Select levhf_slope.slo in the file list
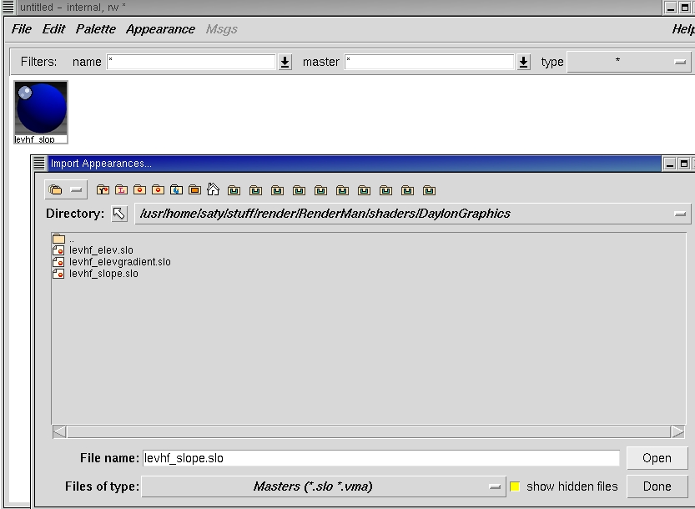Screen dimensions: 695x509 (x=95, y=274)
